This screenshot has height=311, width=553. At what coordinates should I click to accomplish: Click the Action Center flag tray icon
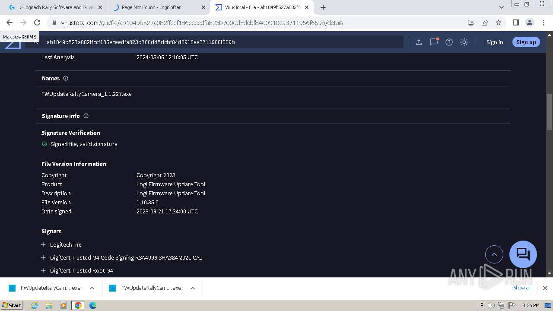click(511, 305)
